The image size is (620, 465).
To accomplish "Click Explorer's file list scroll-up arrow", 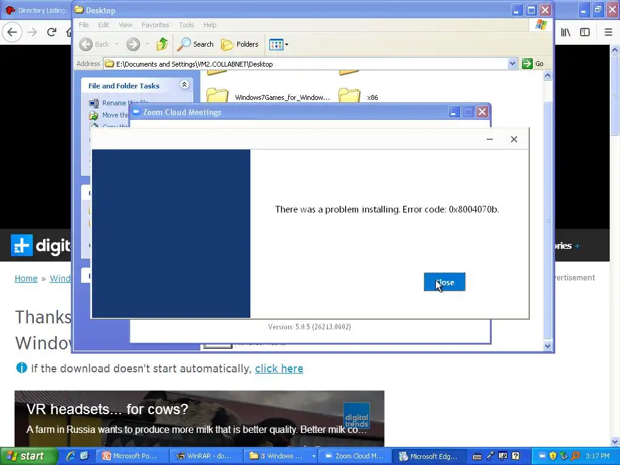I will click(x=547, y=76).
